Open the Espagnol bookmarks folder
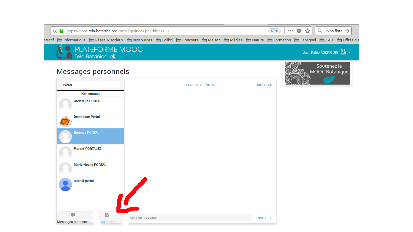This screenshot has height=232, width=413. pyautogui.click(x=305, y=40)
